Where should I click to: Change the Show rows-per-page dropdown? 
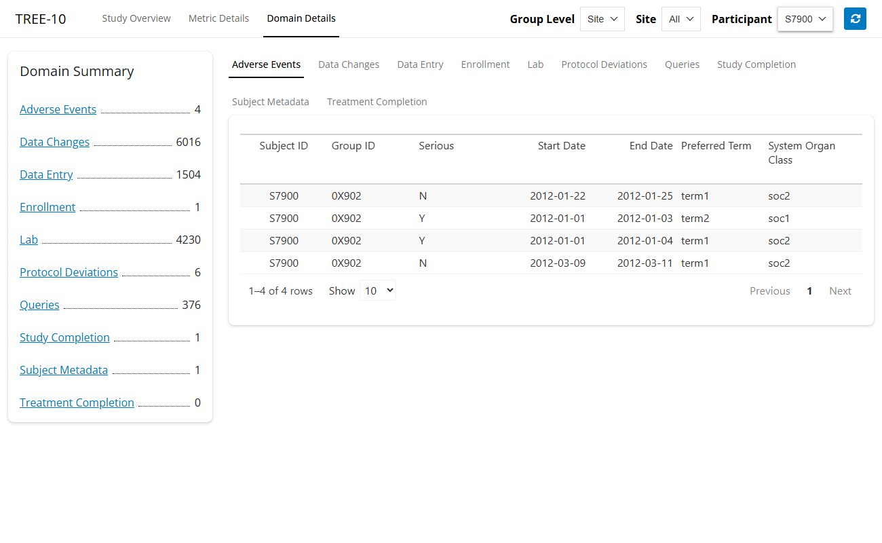point(378,291)
